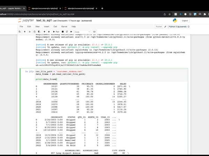Close the second aiprojectcoursera tab
The image size is (209, 156).
tap(60, 8)
